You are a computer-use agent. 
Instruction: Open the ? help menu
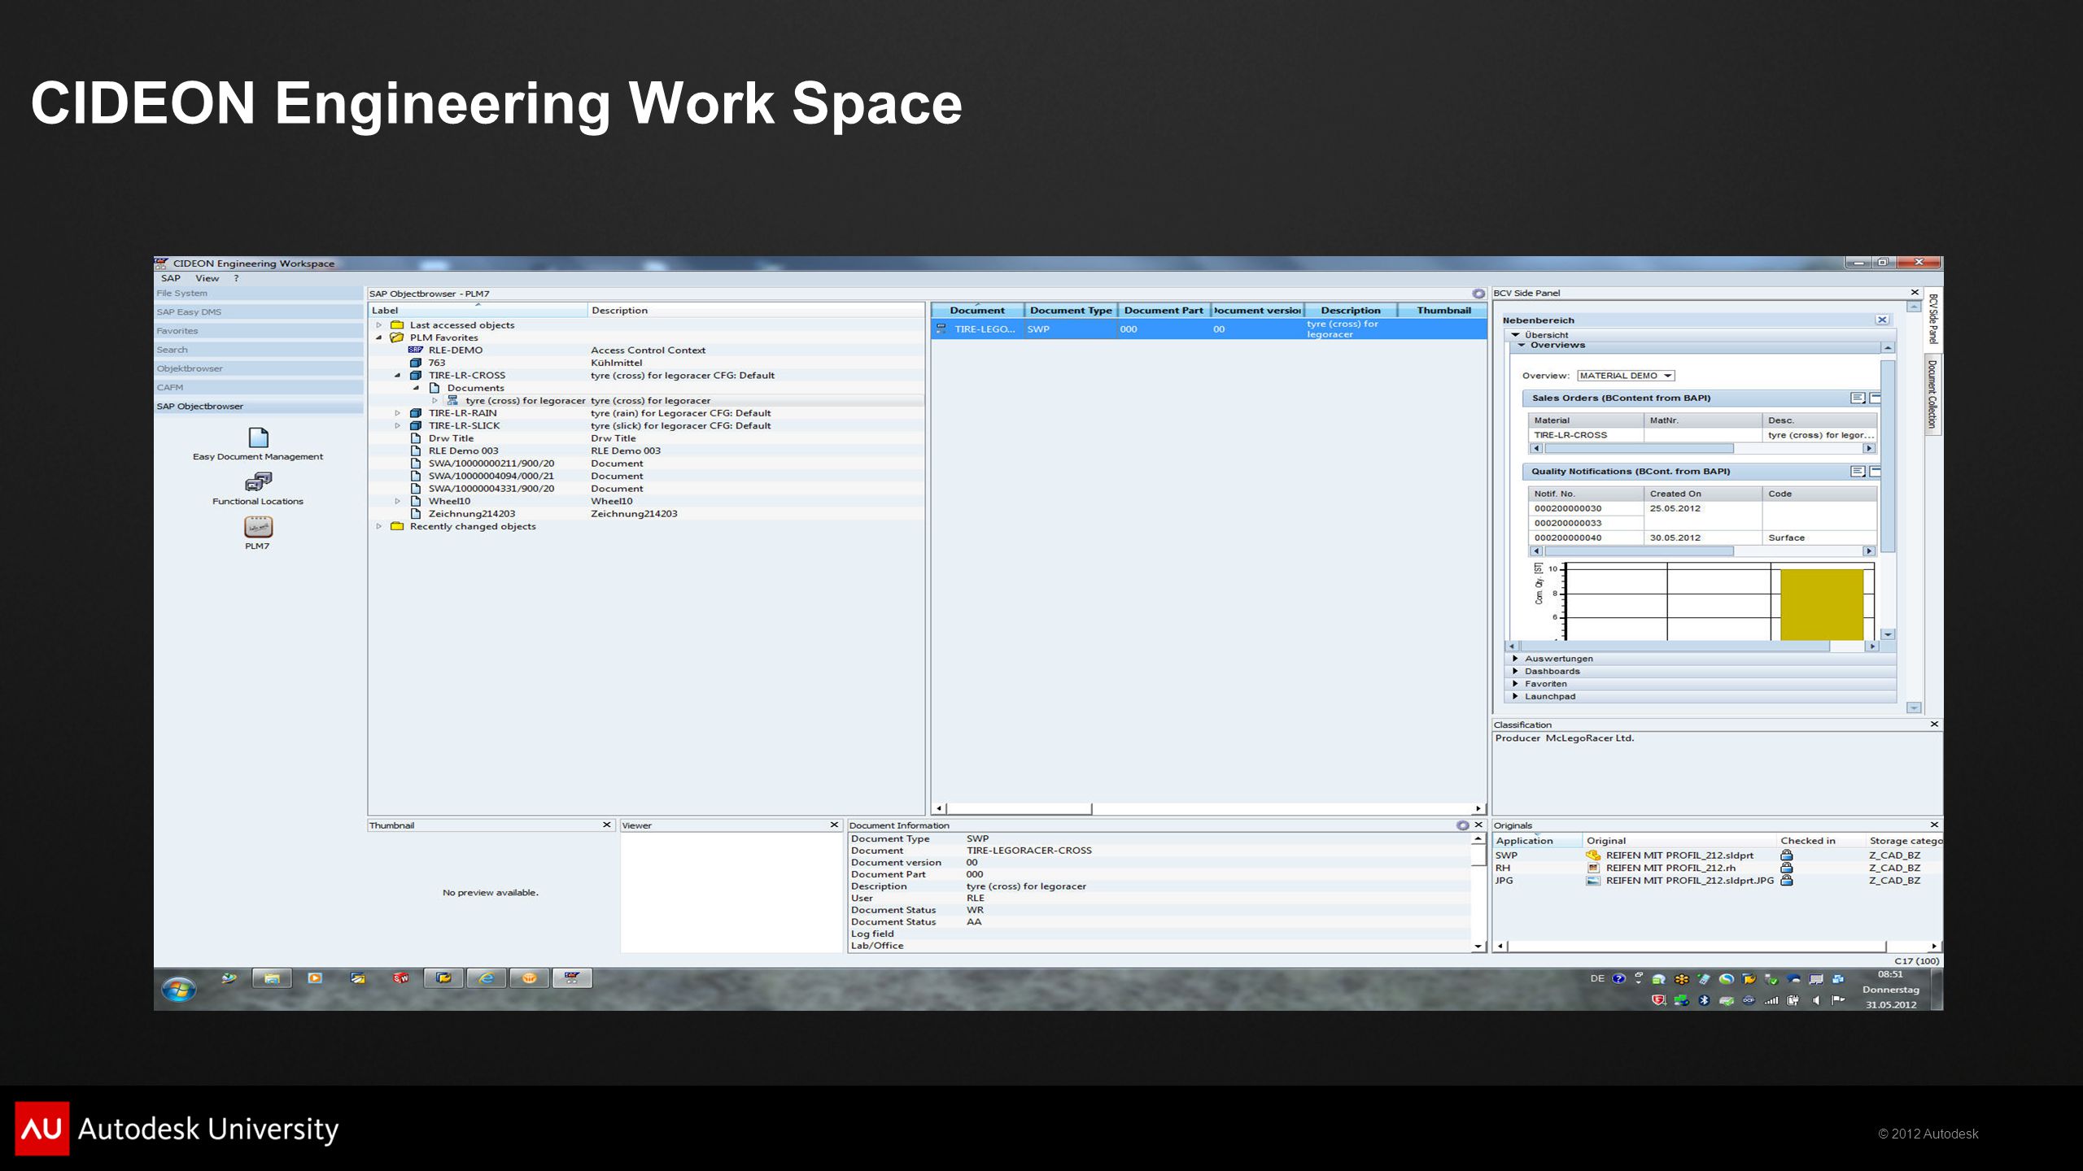point(237,278)
